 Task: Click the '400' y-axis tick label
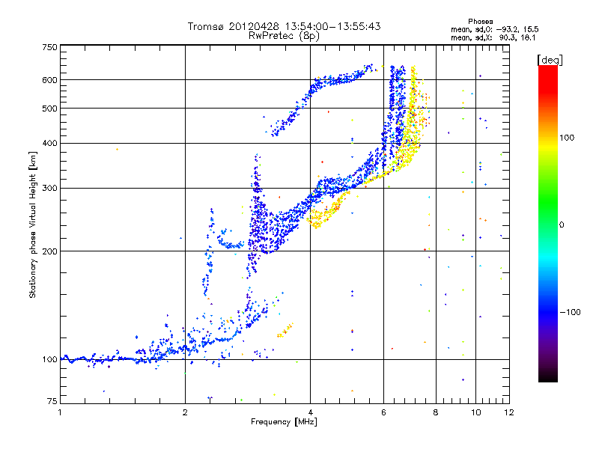pyautogui.click(x=50, y=144)
